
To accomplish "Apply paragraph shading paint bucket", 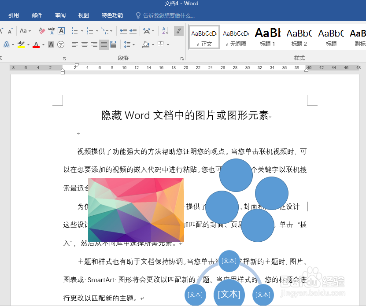I will click(x=146, y=44).
